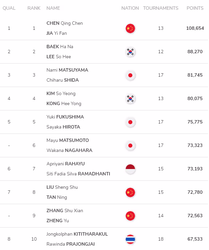Image resolution: width=209 pixels, height=250 pixels.
Task: Click China flag for Liu Sheng Shu pair
Action: click(130, 192)
